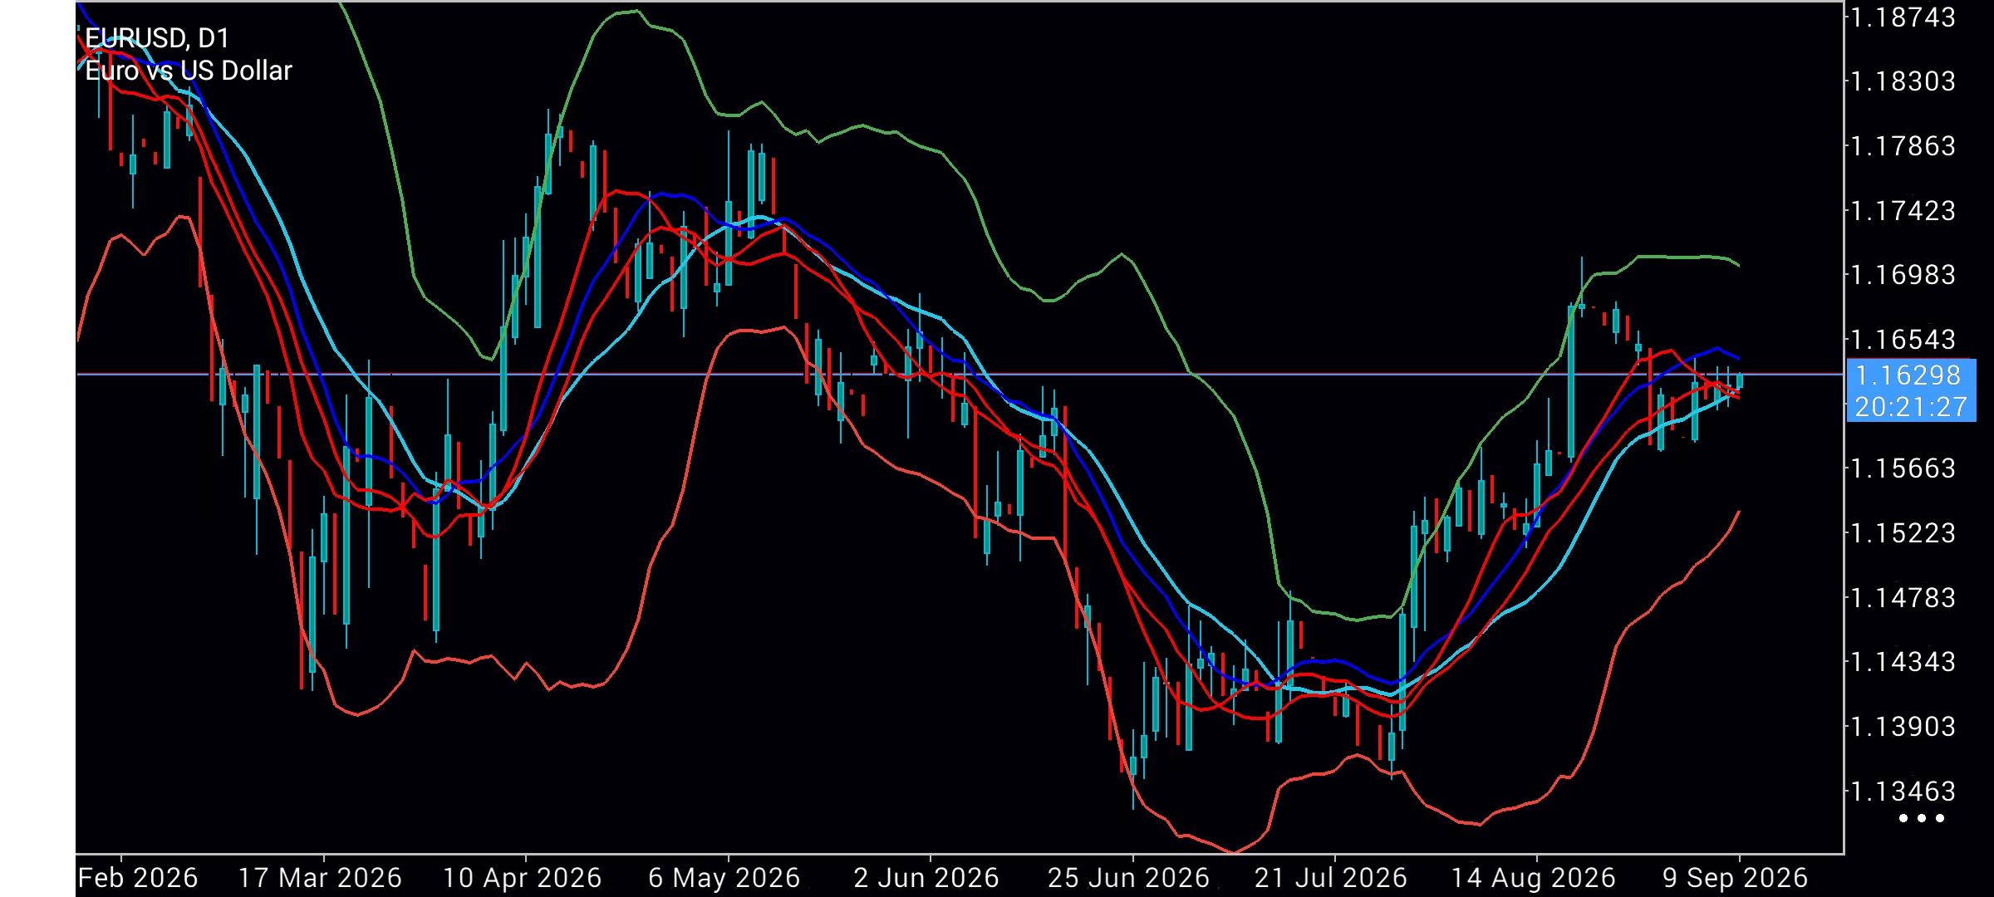This screenshot has height=897, width=1994.
Task: Click the 1.13463 price axis label
Action: coord(1903,791)
